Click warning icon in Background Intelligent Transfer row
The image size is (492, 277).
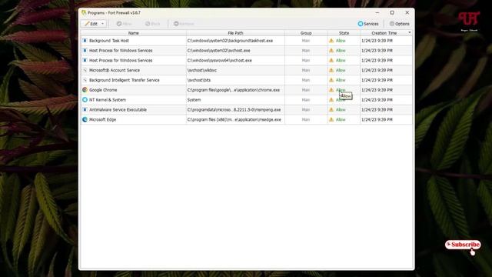[331, 80]
